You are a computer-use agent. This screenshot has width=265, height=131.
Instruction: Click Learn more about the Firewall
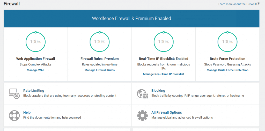tap(237, 4)
